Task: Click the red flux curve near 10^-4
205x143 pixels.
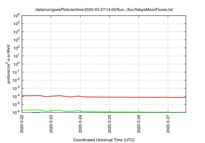Action: tap(104, 97)
